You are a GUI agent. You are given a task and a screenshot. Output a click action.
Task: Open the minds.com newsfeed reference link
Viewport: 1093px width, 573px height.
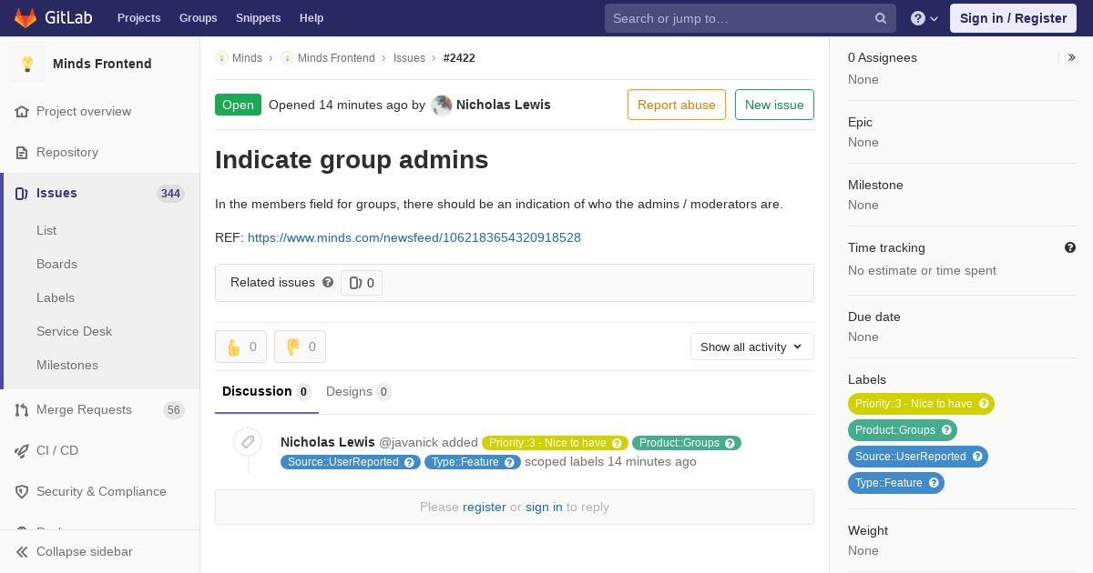coord(414,237)
